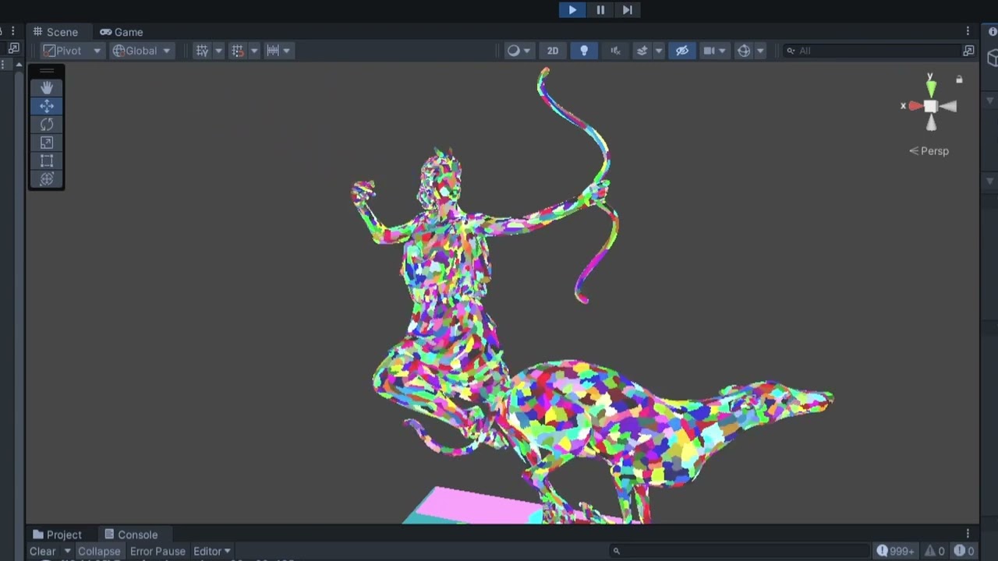Click the tools overlay drag handle
The image size is (998, 561).
coord(47,71)
